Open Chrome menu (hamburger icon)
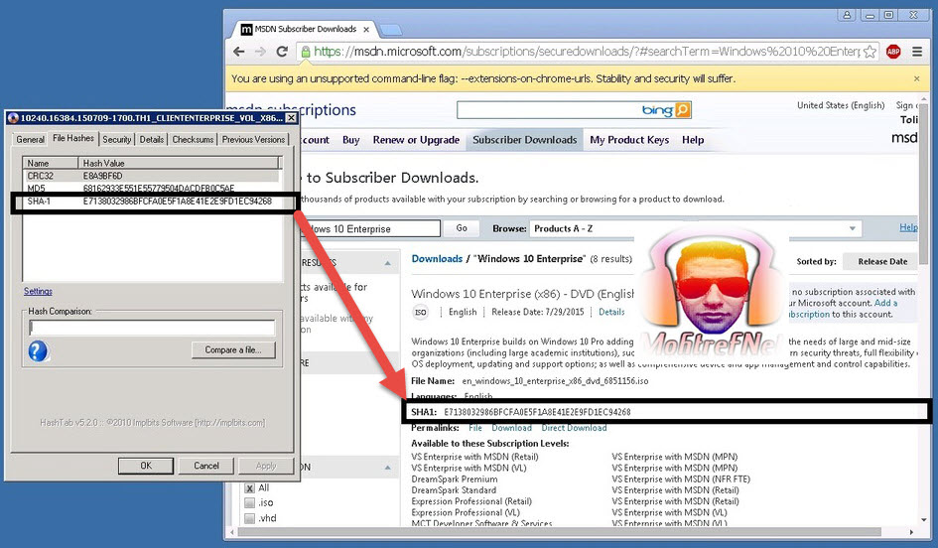This screenshot has width=938, height=548. coord(917,52)
